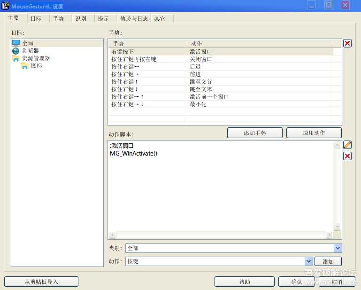Click script box scroll right arrow
Viewport: 361px width, 290px height.
coord(329,235)
